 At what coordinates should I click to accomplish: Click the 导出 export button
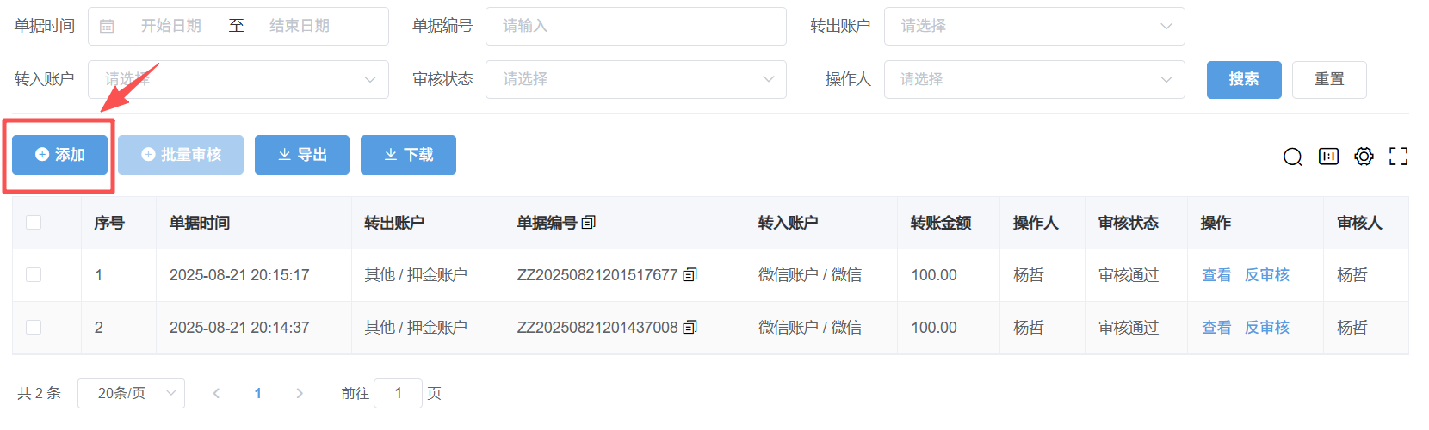pos(301,155)
